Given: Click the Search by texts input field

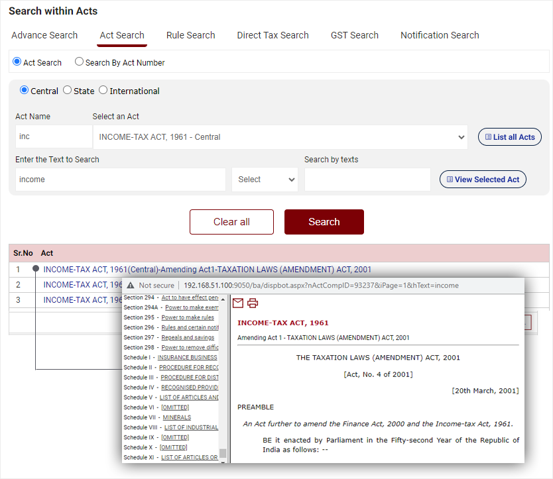Looking at the screenshot, I should pos(367,180).
